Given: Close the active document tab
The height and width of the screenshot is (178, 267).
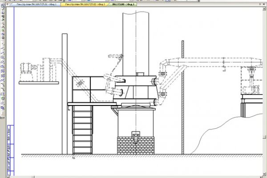Looking at the screenshot, I should click(264, 4).
